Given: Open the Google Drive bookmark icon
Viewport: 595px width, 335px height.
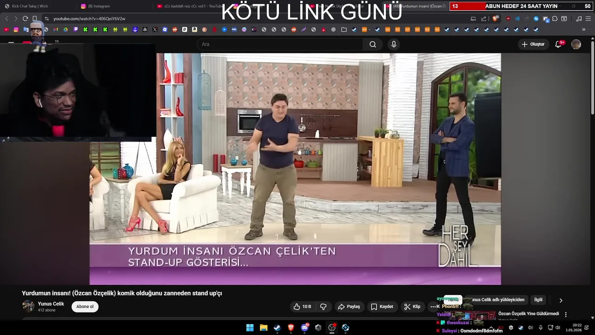Looking at the screenshot, I should tap(66, 29).
